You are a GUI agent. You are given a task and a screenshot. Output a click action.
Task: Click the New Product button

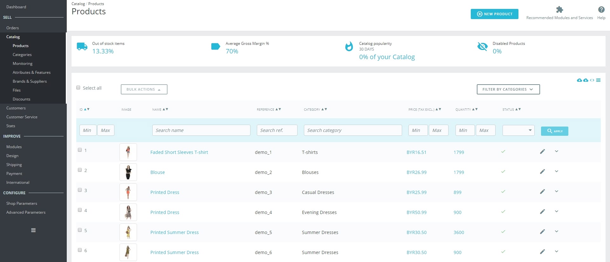pyautogui.click(x=494, y=14)
